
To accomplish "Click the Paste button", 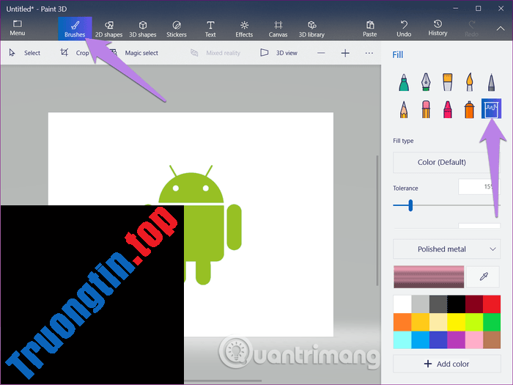I will [x=369, y=29].
